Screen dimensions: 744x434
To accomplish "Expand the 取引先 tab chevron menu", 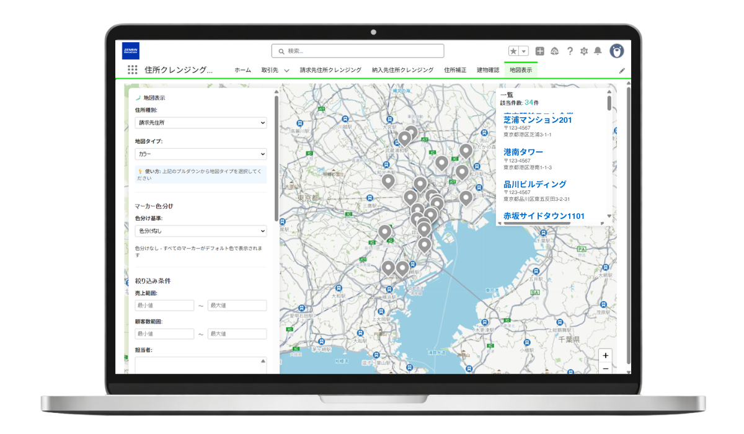I will (287, 71).
